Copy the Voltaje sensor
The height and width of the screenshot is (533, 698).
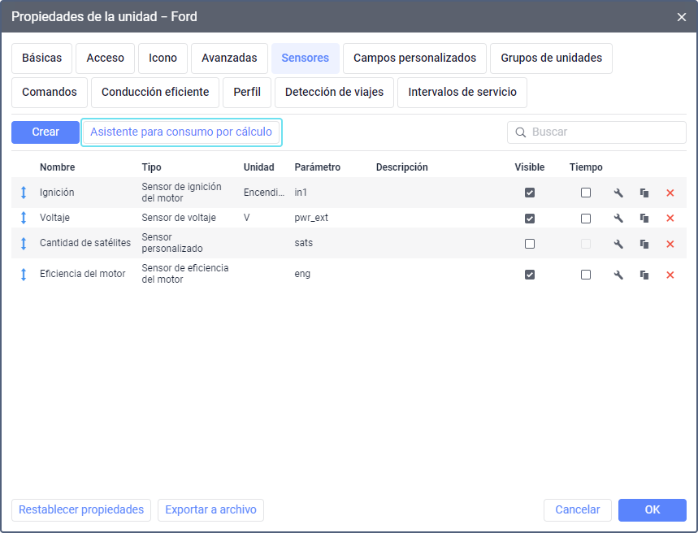pos(644,219)
